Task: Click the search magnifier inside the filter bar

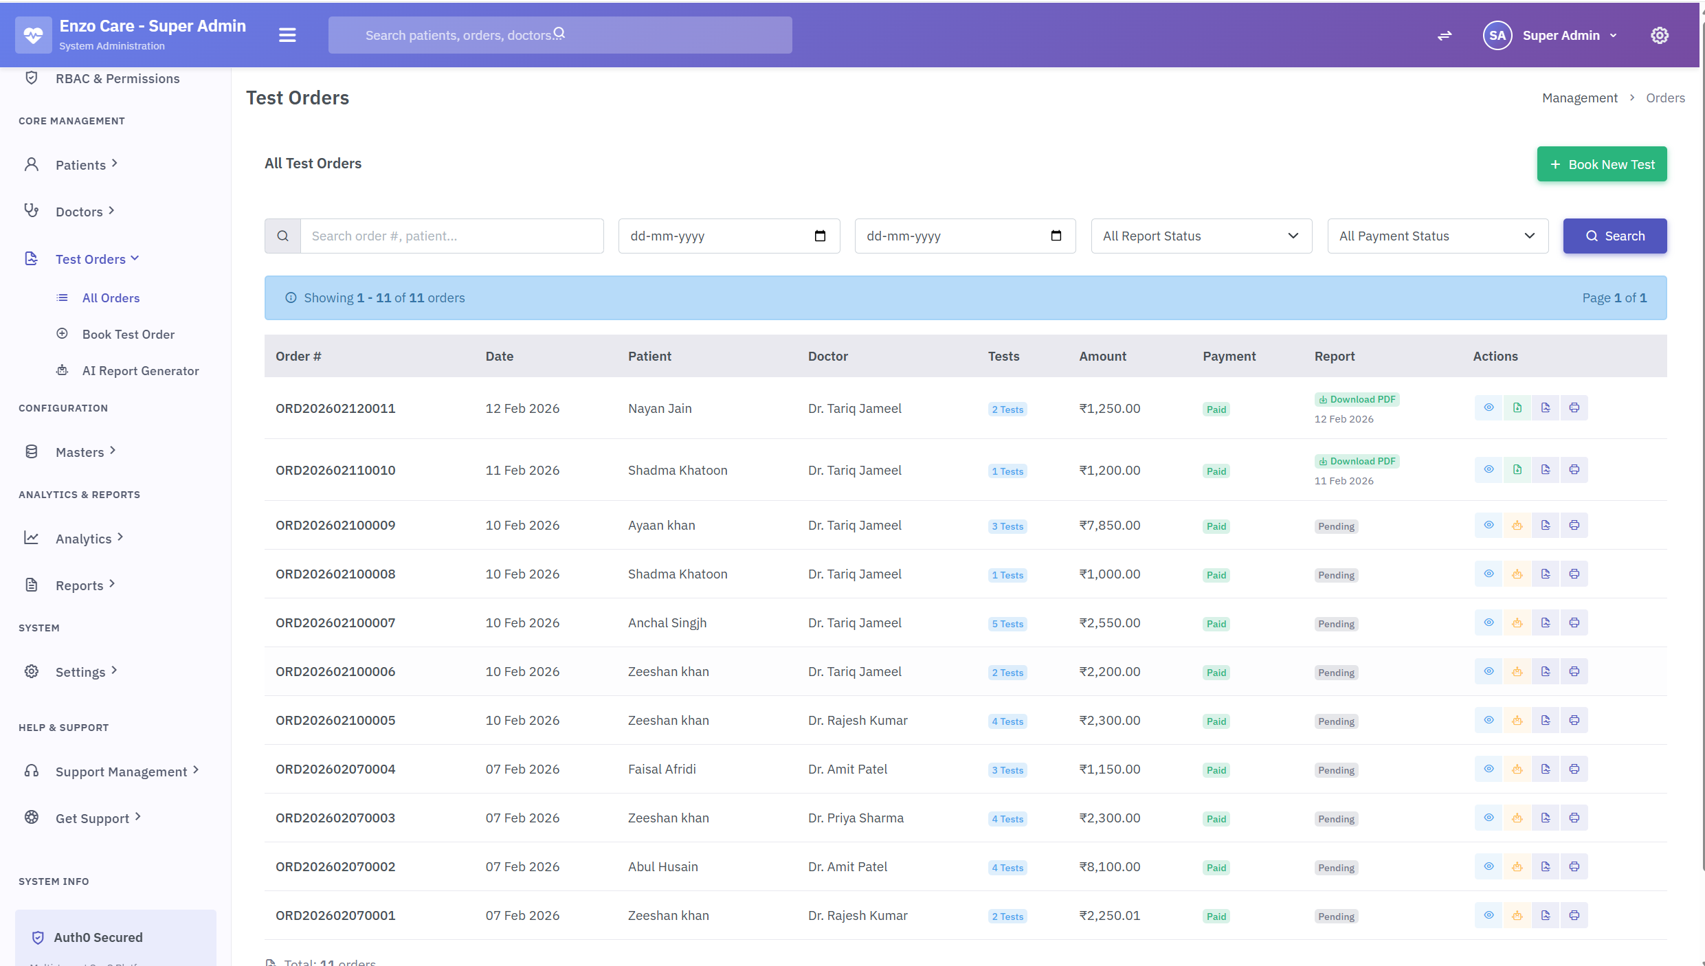Action: (x=282, y=236)
